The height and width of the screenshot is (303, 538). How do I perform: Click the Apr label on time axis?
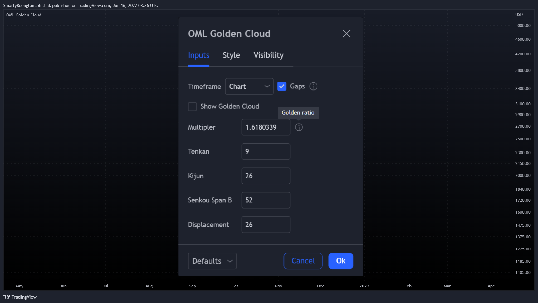tap(491, 286)
